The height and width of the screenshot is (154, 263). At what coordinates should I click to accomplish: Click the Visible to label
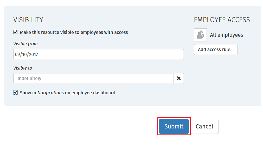pyautogui.click(x=23, y=68)
